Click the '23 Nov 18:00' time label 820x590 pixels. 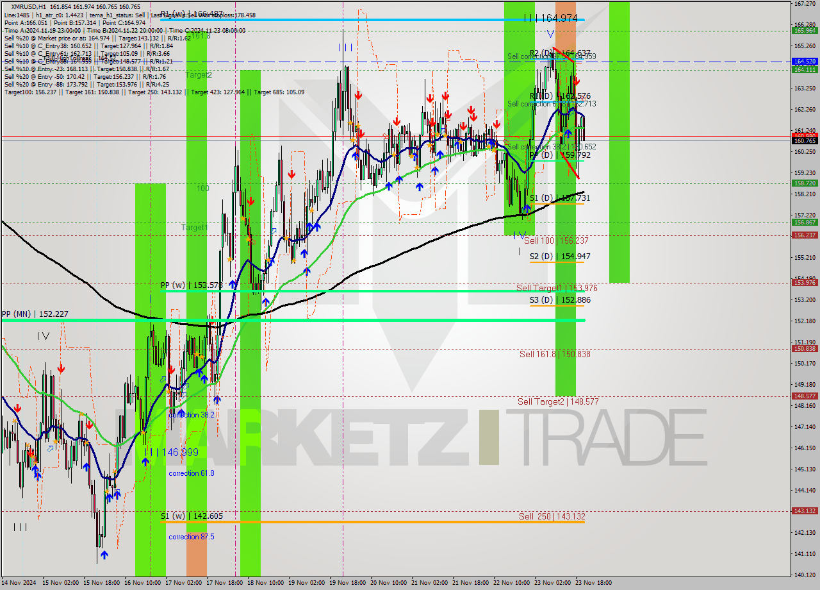[x=594, y=583]
